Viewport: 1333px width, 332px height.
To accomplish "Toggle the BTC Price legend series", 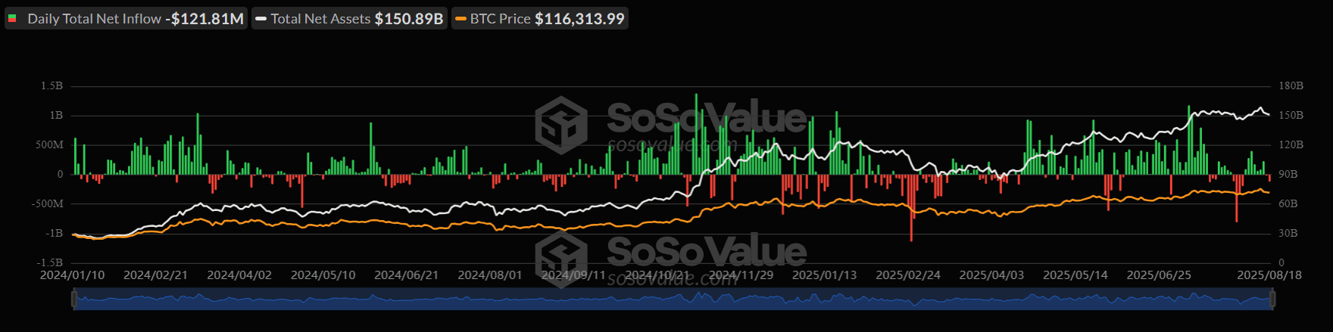I will (x=540, y=19).
